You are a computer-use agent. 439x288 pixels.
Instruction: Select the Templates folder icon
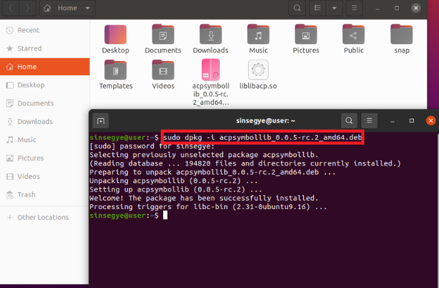pos(116,70)
